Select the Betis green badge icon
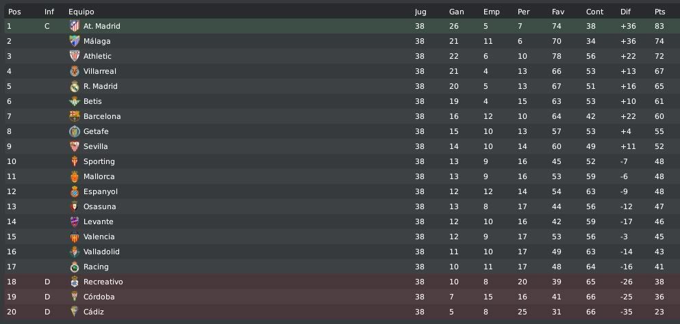The height and width of the screenshot is (324, 680). (x=75, y=101)
